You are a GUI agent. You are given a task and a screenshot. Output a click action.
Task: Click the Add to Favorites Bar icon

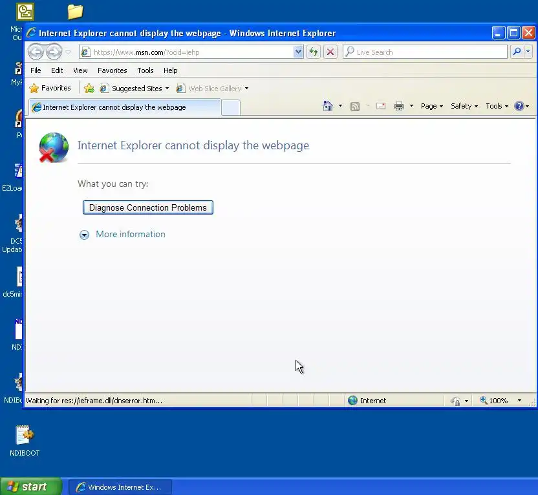pyautogui.click(x=89, y=89)
